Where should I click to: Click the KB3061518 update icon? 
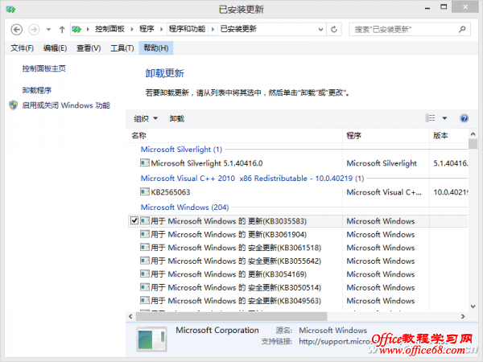coord(145,248)
